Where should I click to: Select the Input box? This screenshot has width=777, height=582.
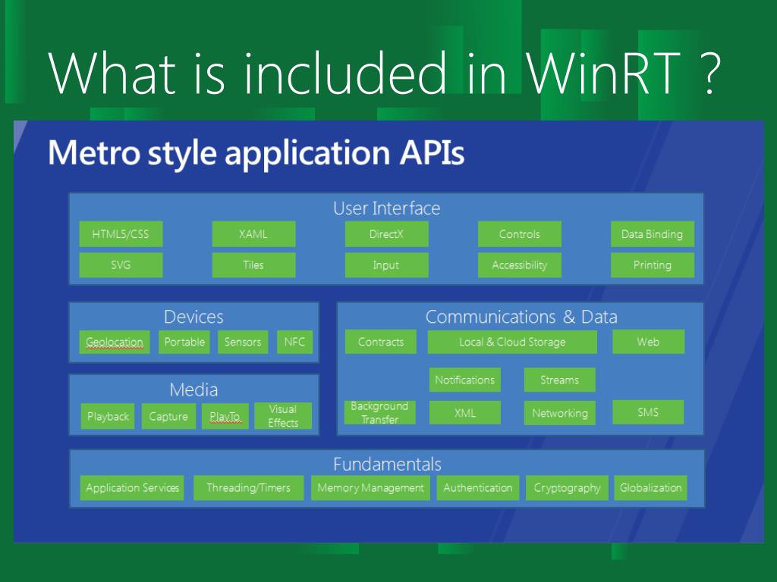click(386, 264)
